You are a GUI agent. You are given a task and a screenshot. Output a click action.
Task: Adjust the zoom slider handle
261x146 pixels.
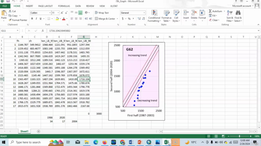tap(239, 136)
